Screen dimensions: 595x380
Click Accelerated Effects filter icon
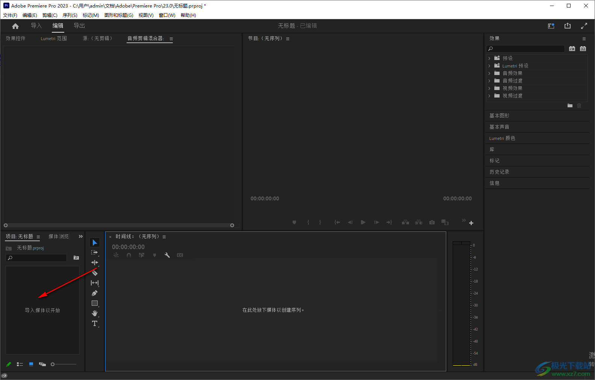[572, 49]
